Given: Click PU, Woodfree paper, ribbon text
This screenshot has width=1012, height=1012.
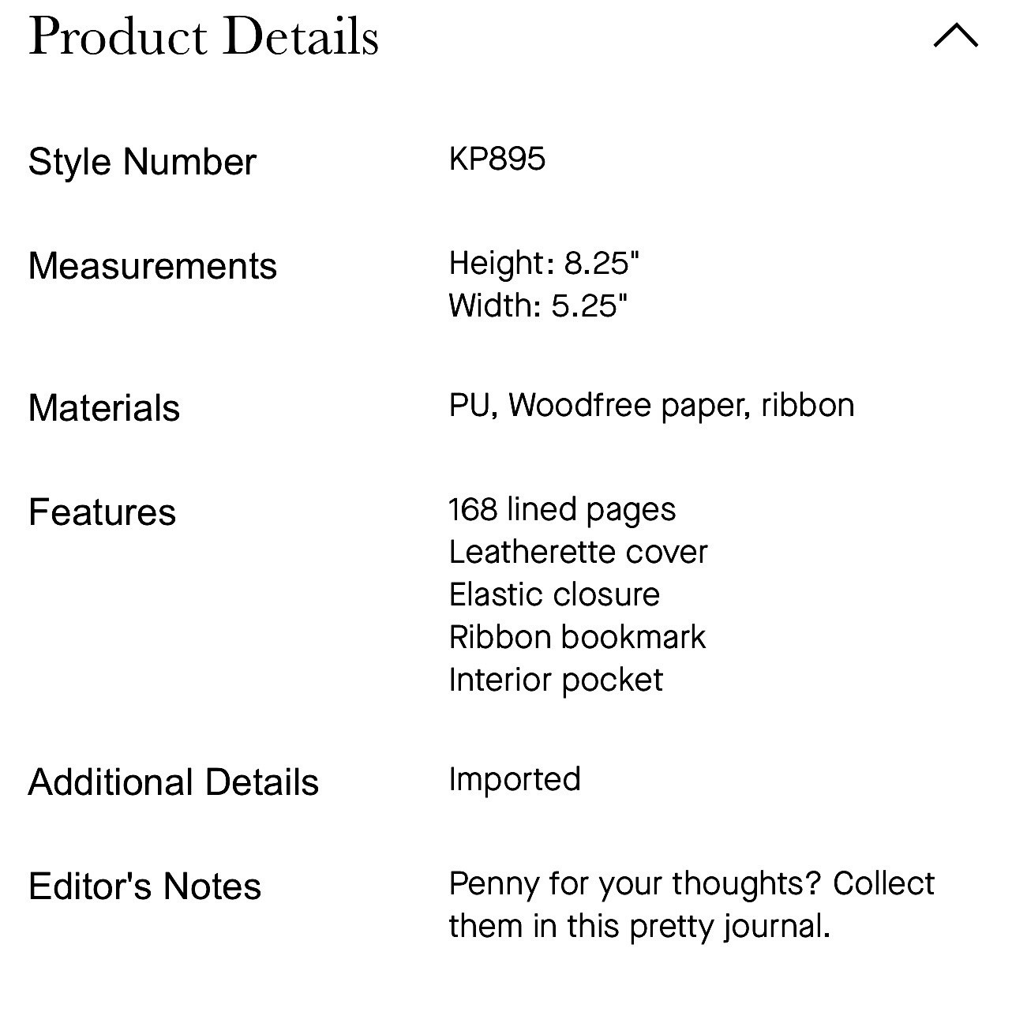Looking at the screenshot, I should click(x=652, y=406).
